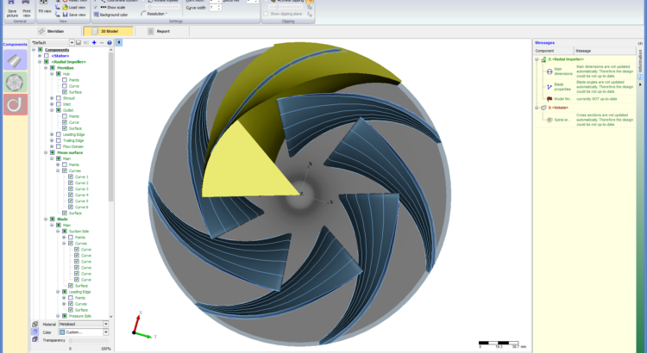
Task: Toggle the Curve 1 checkbox
Action: (71, 176)
